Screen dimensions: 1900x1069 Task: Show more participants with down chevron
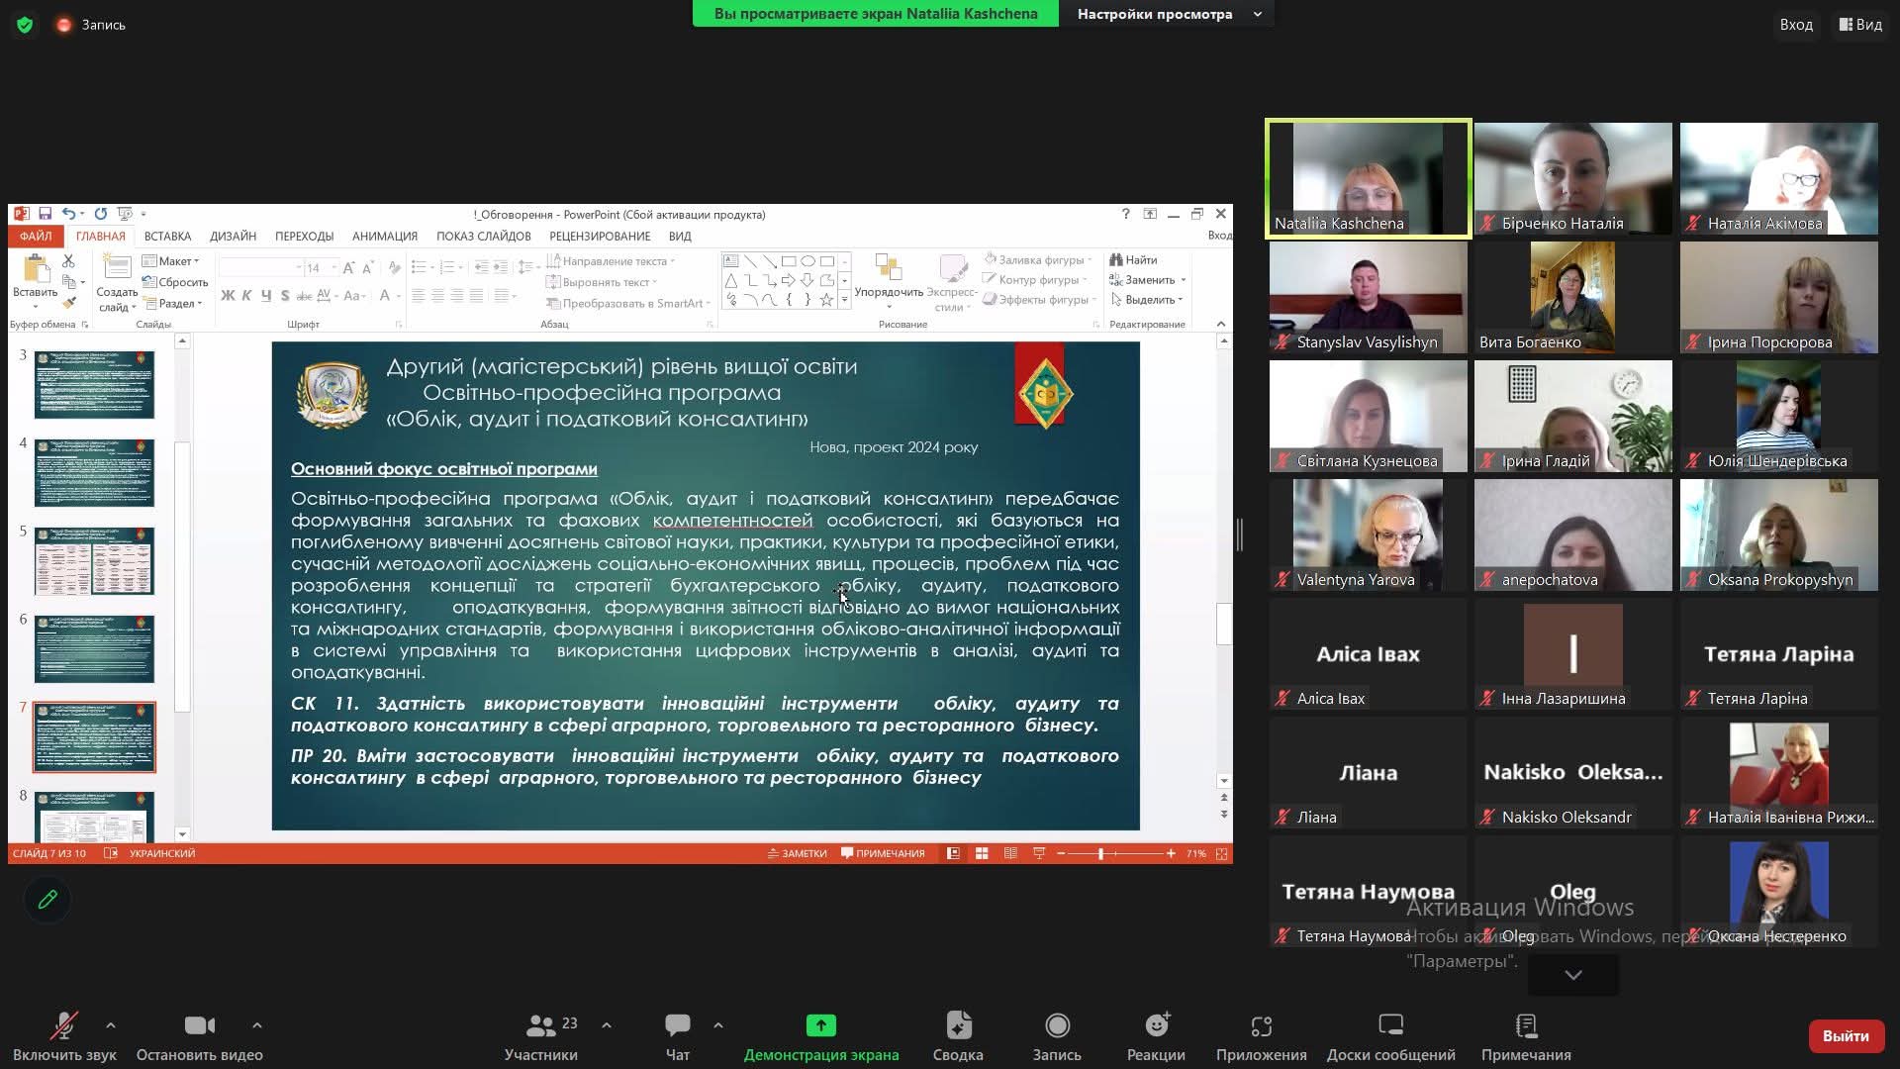coord(1572,975)
